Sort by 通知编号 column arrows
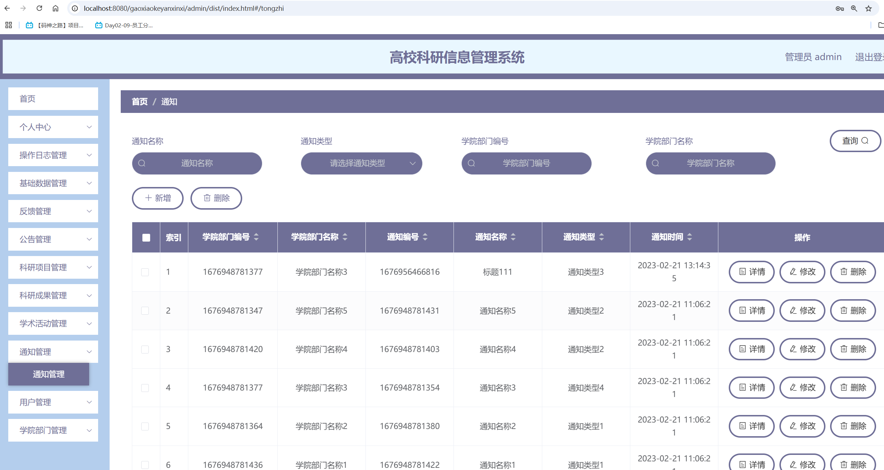This screenshot has height=470, width=884. tap(425, 237)
